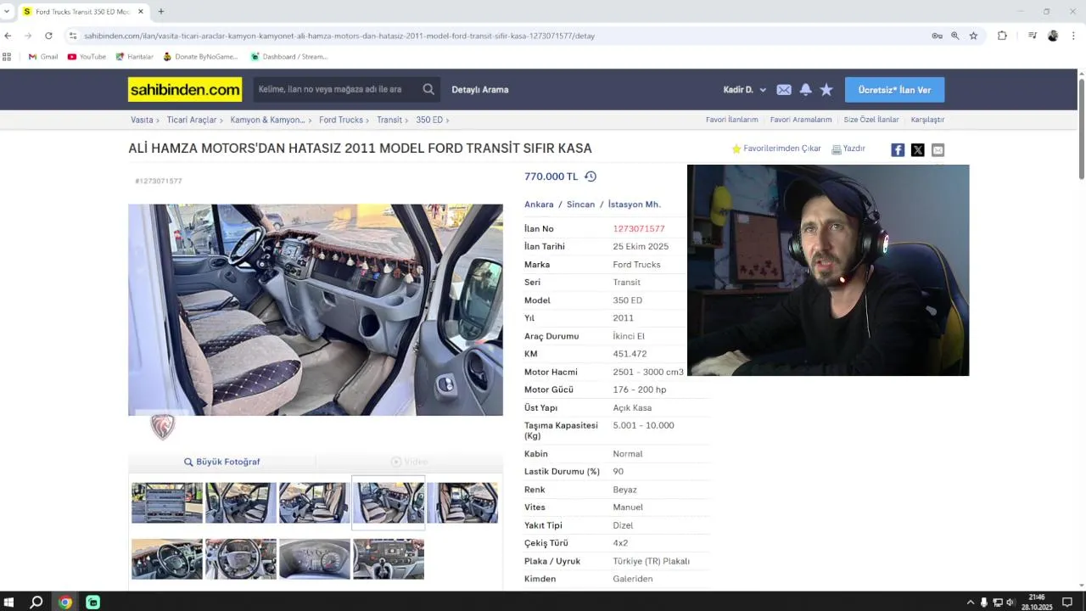Open Donate ByNoGame bookmark
Viewport: 1086px width, 611px height.
(x=200, y=57)
